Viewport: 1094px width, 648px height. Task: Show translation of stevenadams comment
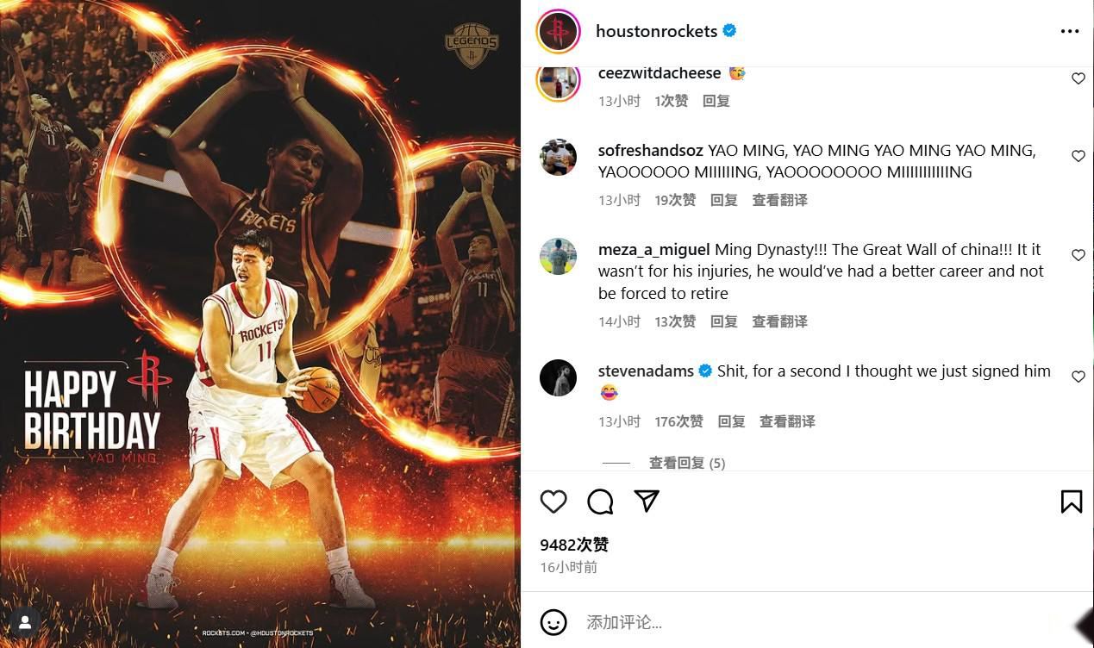[787, 421]
